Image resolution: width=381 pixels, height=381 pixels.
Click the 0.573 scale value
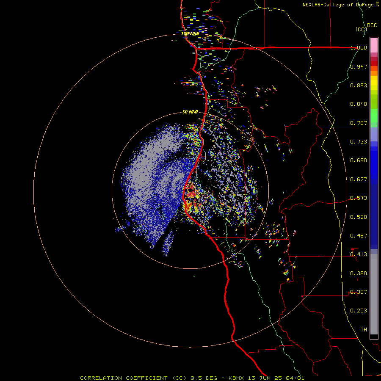[x=359, y=198]
